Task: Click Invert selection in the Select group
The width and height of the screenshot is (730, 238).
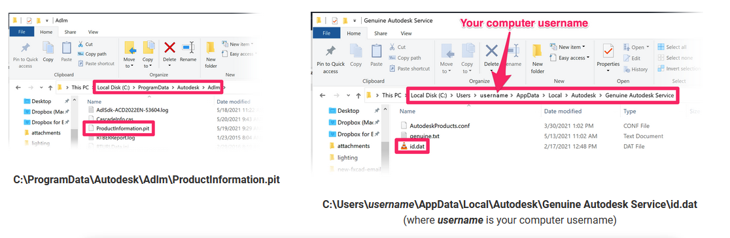Action: (679, 68)
